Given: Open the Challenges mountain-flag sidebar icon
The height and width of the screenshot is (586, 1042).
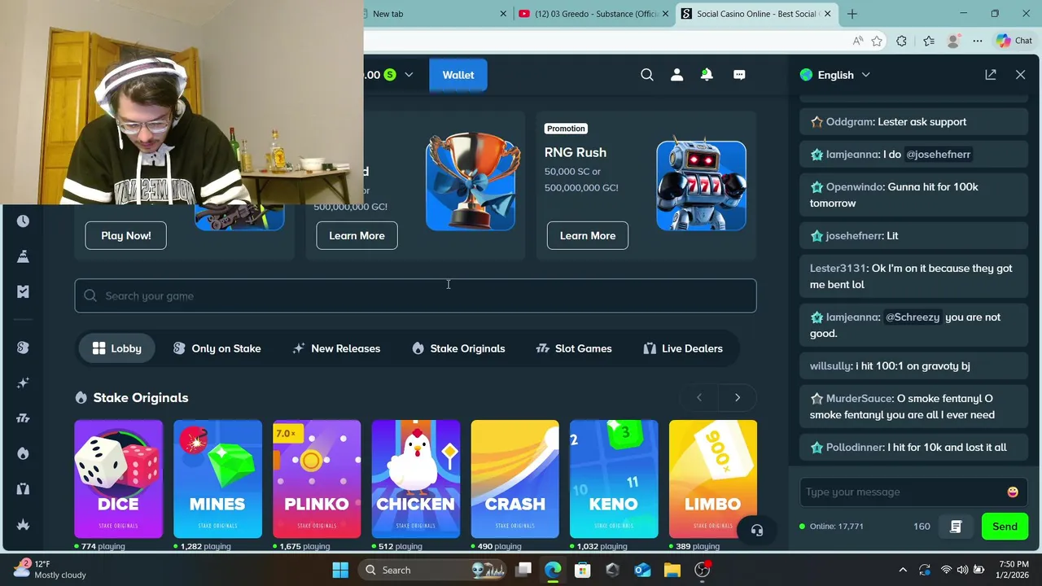Looking at the screenshot, I should [x=23, y=256].
